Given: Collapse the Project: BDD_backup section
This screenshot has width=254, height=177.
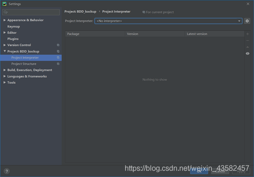Looking at the screenshot, I should tap(5, 51).
